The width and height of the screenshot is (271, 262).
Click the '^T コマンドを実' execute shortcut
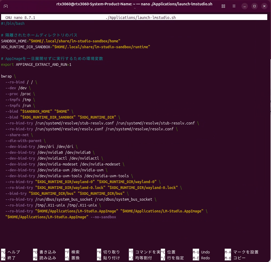tap(145, 252)
